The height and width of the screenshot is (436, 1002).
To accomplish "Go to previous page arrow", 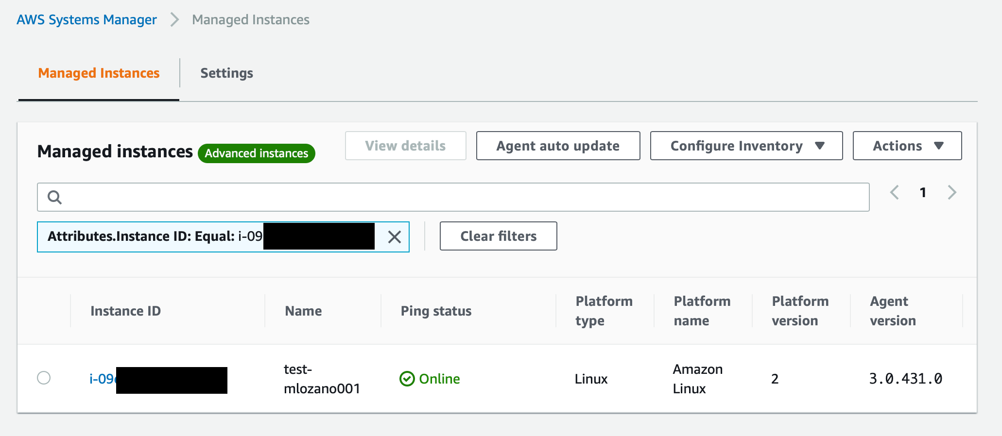I will coord(894,192).
